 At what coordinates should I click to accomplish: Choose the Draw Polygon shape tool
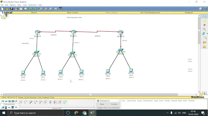pos(204,34)
